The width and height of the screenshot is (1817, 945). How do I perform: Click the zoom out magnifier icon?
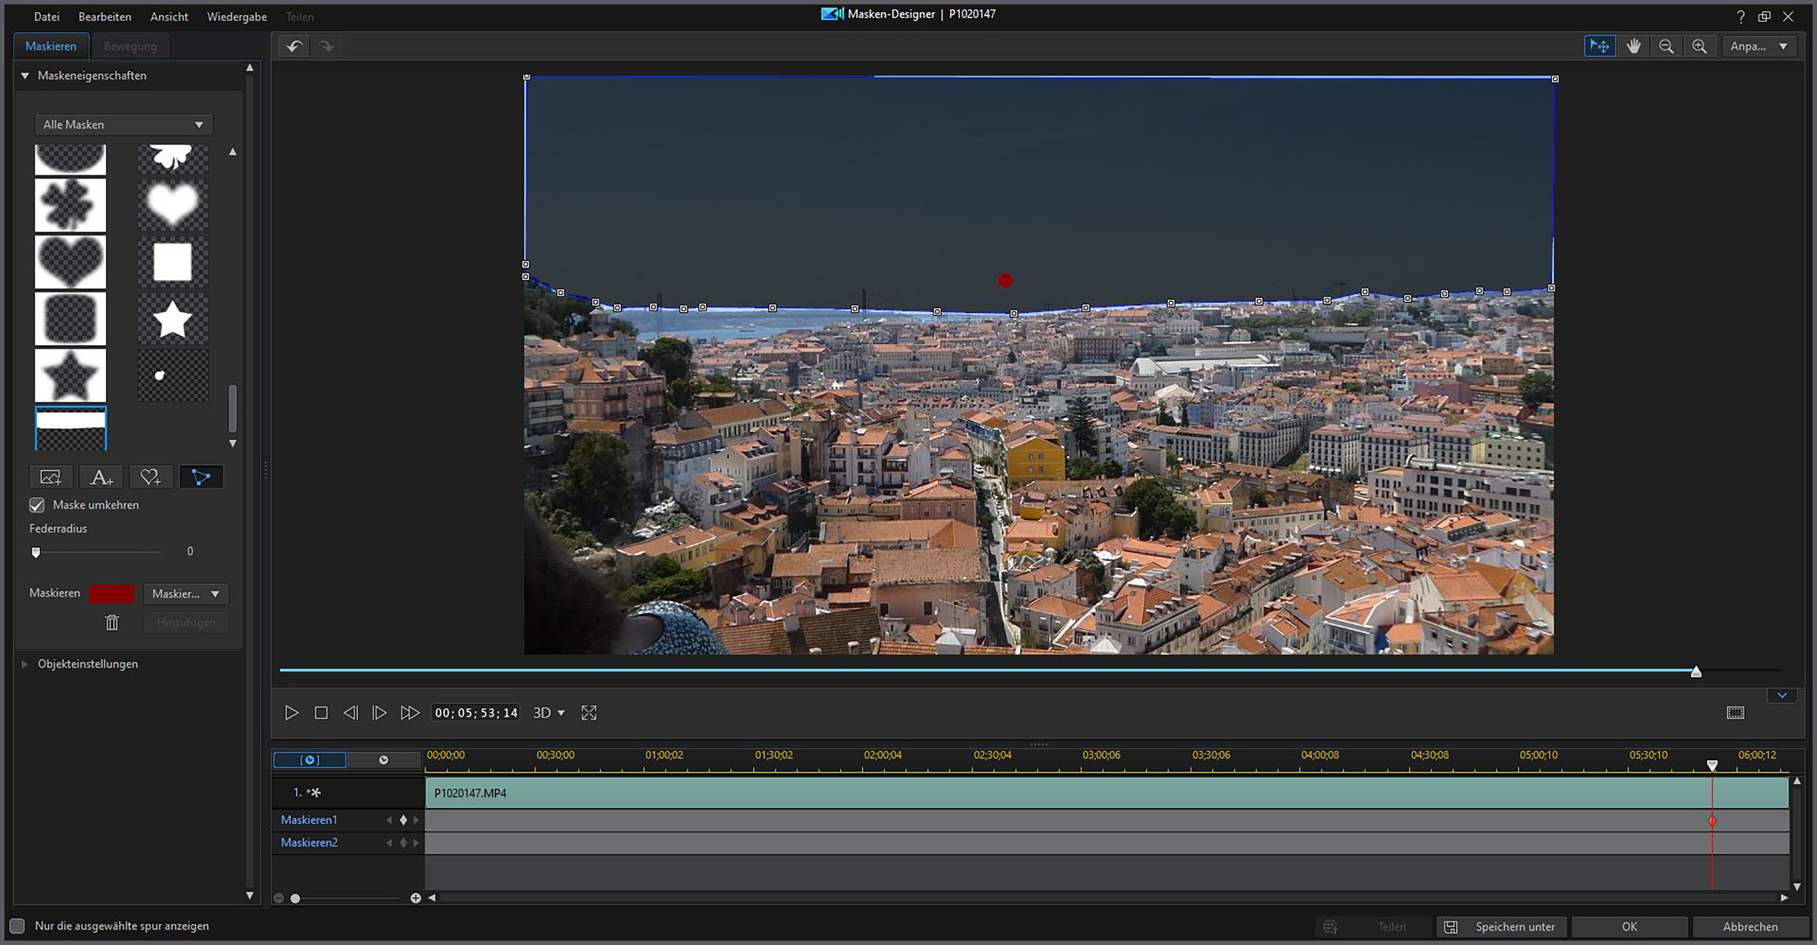click(x=1666, y=46)
